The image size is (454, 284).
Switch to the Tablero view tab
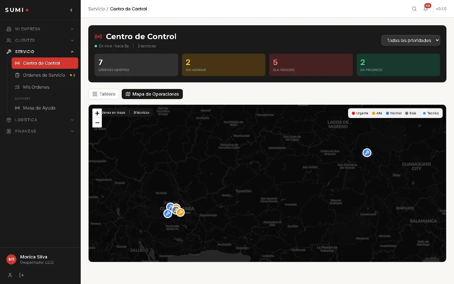click(x=103, y=94)
